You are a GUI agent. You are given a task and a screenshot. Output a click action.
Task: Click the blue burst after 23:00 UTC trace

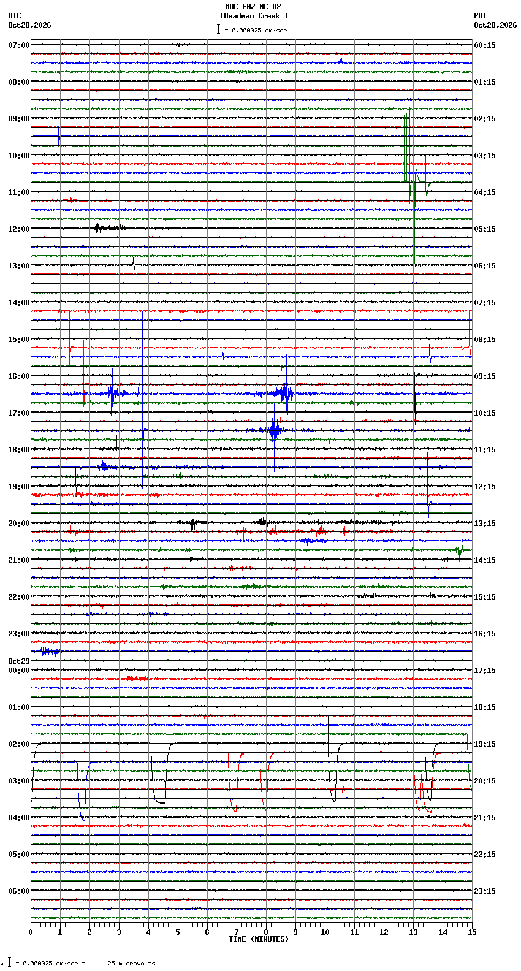(50, 651)
